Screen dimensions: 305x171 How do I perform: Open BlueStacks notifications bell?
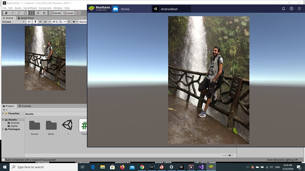tap(283, 9)
